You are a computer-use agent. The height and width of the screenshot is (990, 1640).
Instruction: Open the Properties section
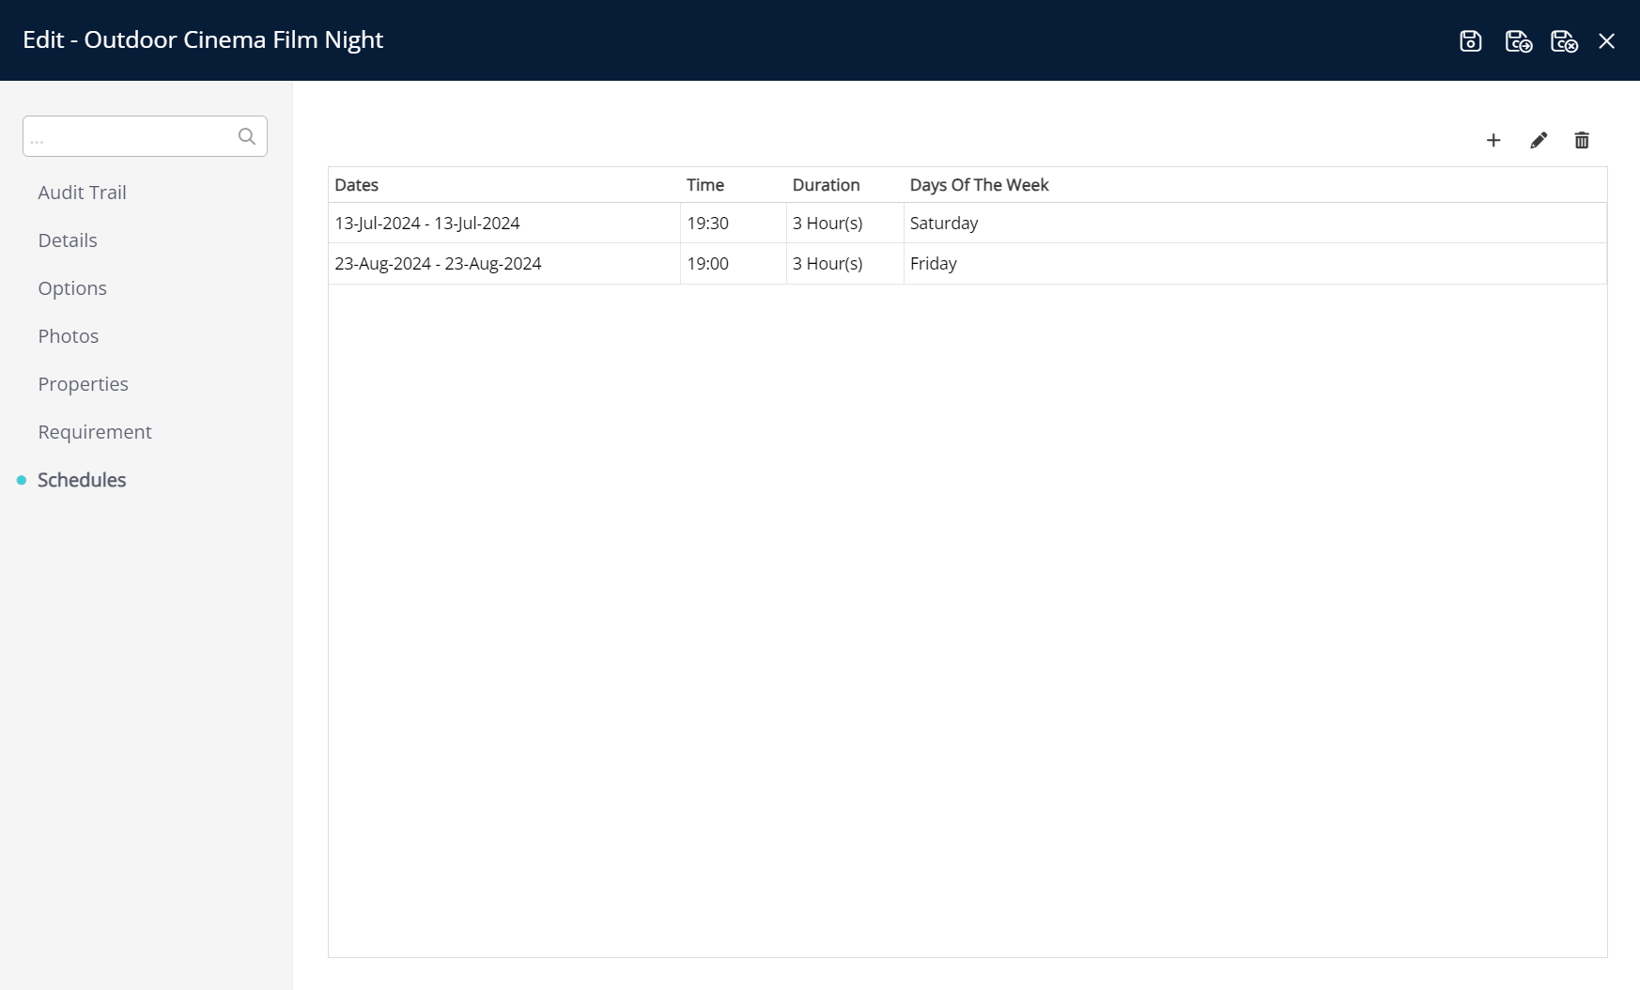[x=83, y=384]
